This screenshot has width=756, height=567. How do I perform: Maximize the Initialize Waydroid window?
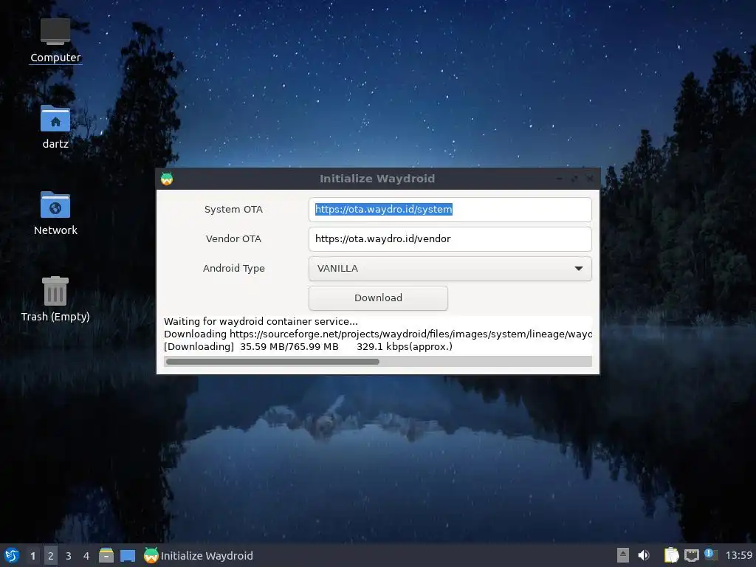tap(574, 179)
